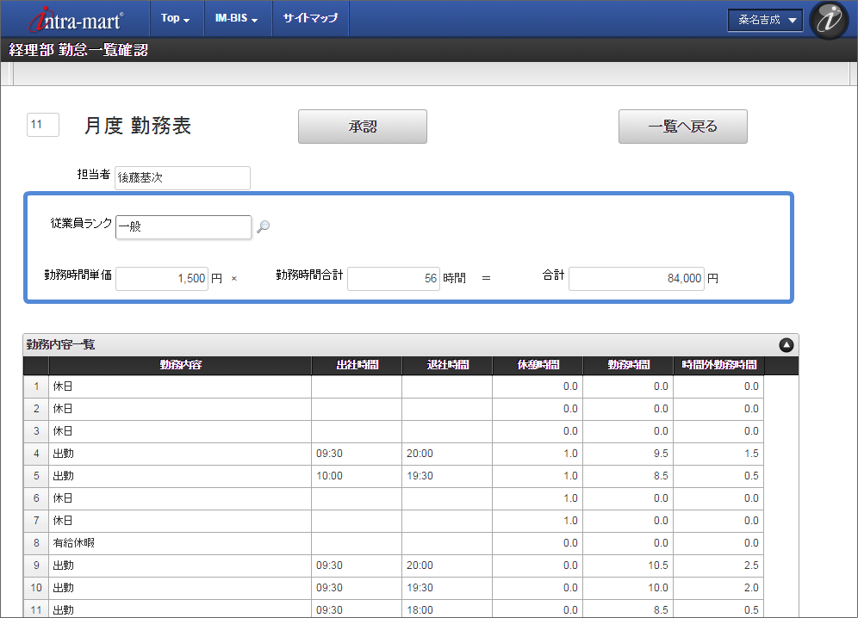Click the 勤務時間単価 field
The width and height of the screenshot is (858, 618).
click(x=162, y=279)
